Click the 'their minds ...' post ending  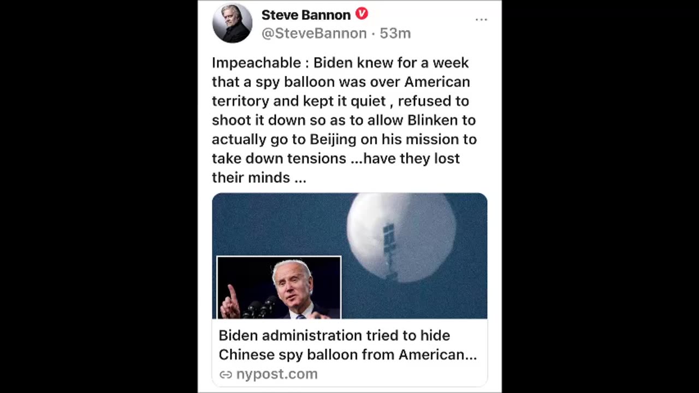point(259,177)
